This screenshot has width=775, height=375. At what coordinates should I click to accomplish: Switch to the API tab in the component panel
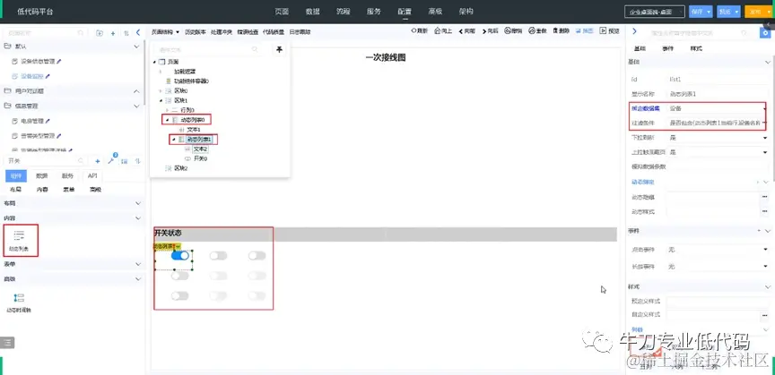92,175
